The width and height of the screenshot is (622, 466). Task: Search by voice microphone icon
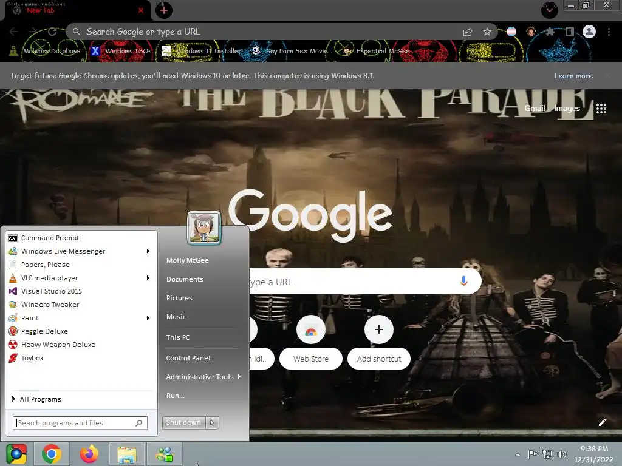[x=463, y=282]
